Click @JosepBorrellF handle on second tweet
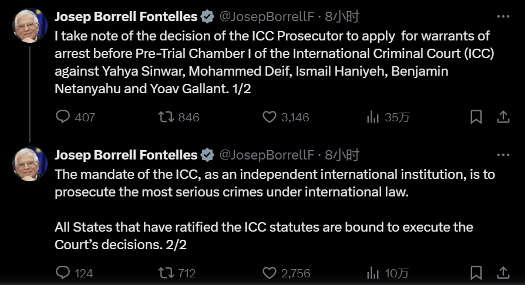525x285 pixels. (267, 155)
